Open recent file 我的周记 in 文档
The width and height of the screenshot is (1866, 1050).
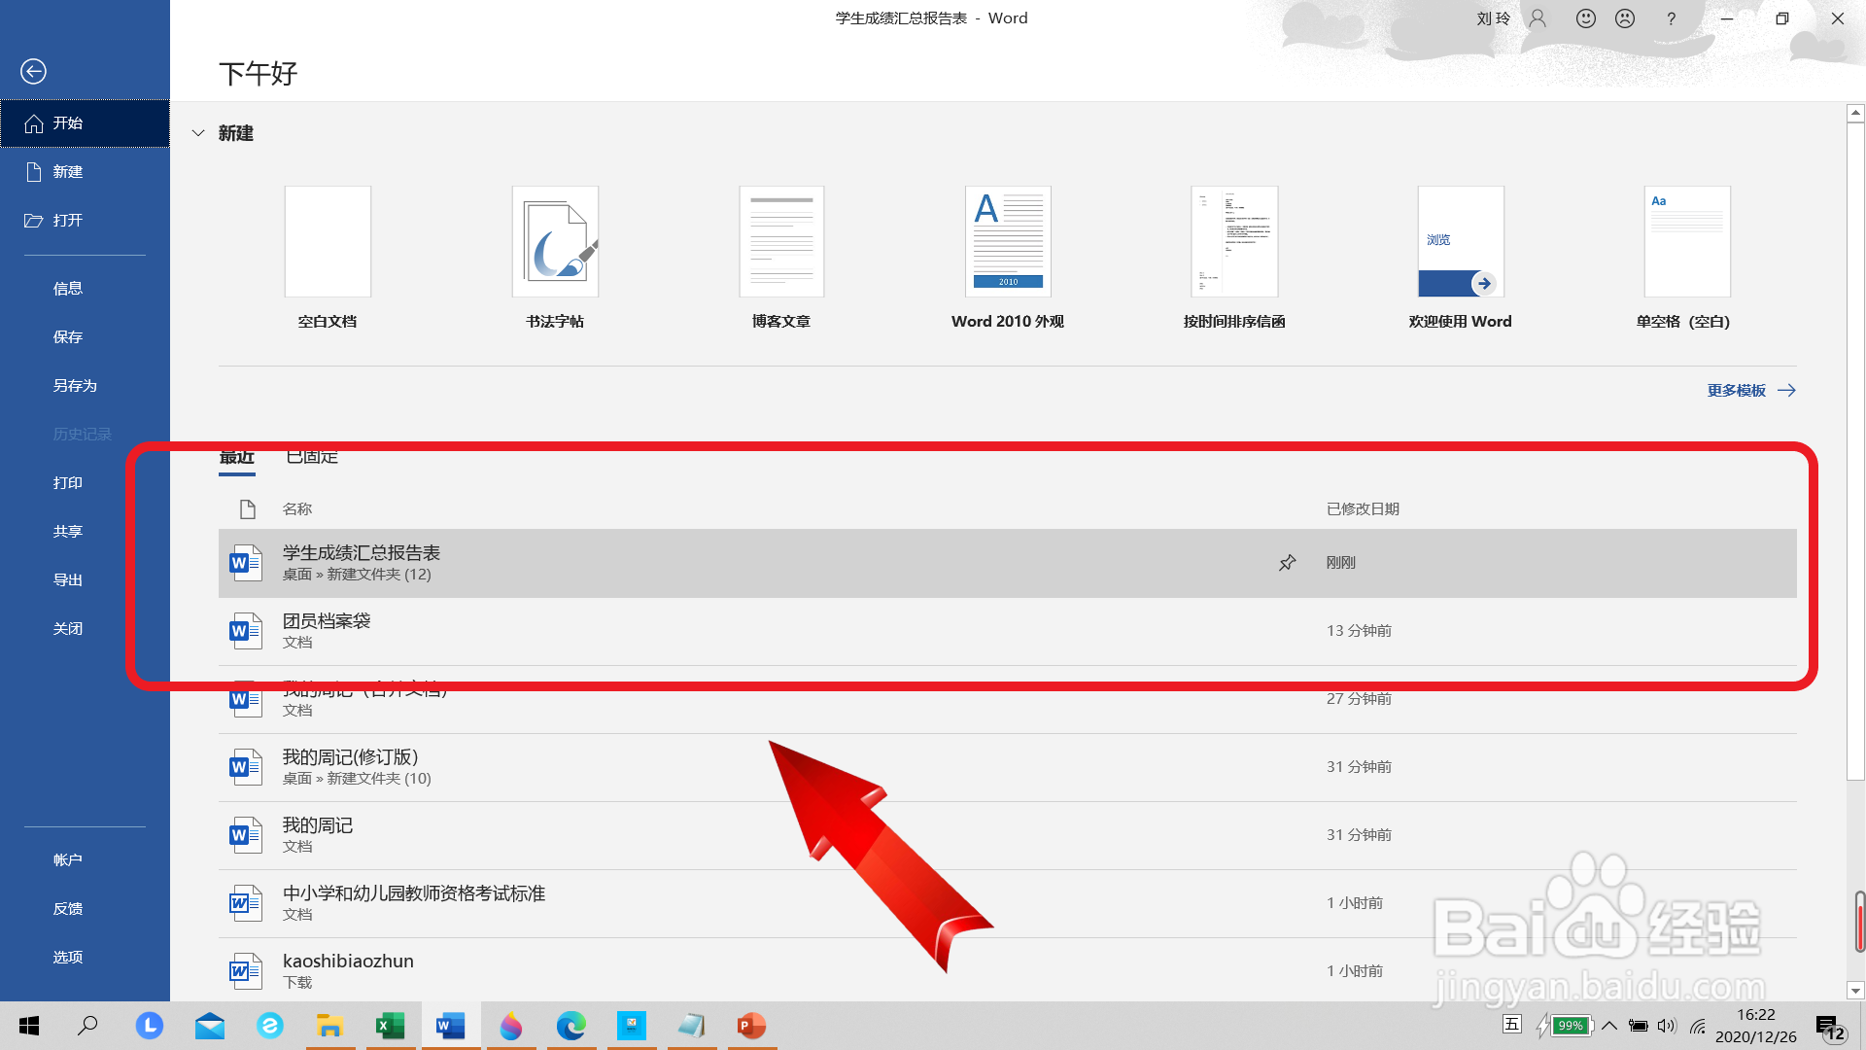click(x=1007, y=835)
